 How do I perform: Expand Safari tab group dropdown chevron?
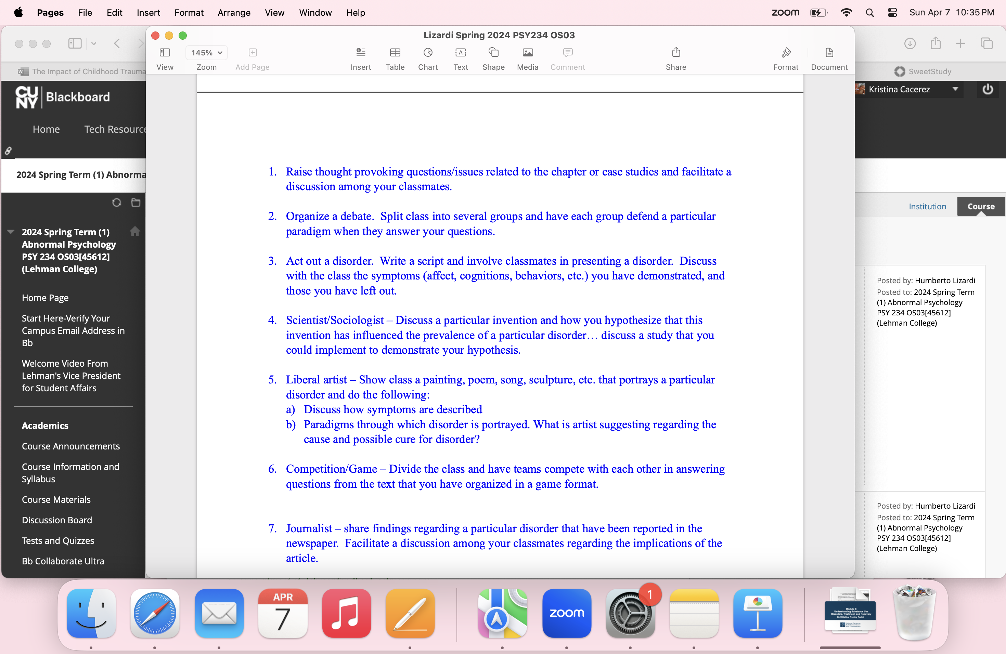(94, 43)
